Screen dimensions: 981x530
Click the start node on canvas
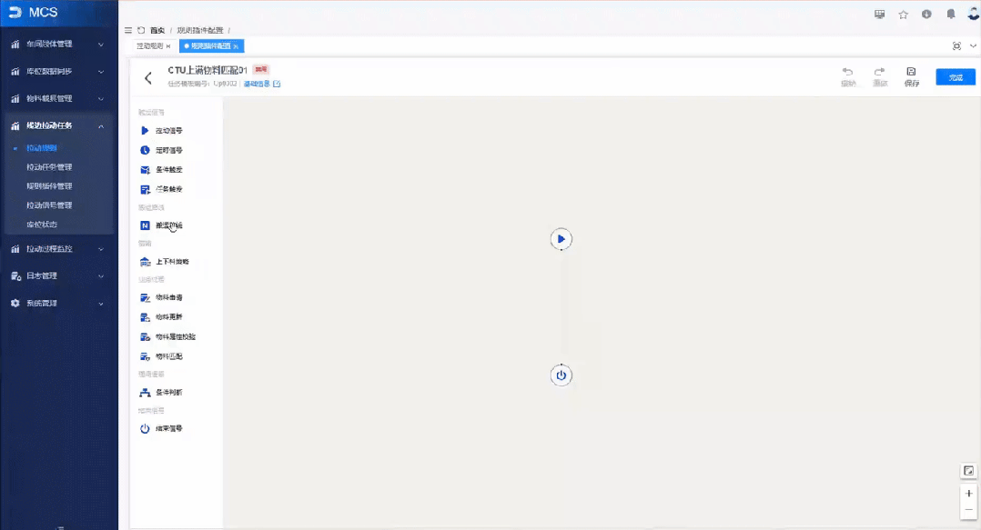pyautogui.click(x=561, y=239)
